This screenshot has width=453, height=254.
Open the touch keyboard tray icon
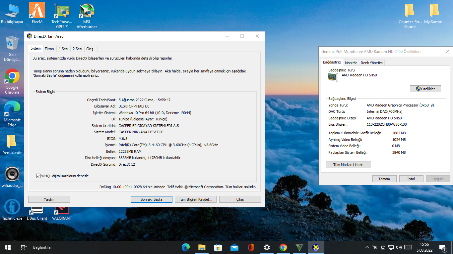408,247
